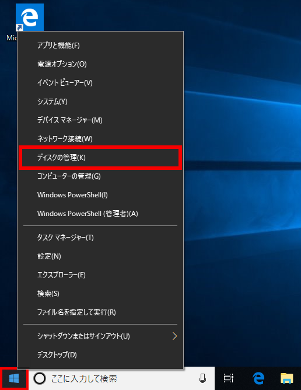Open タスク マネージャー(T)
Image resolution: width=301 pixels, height=390 pixels.
pos(100,238)
